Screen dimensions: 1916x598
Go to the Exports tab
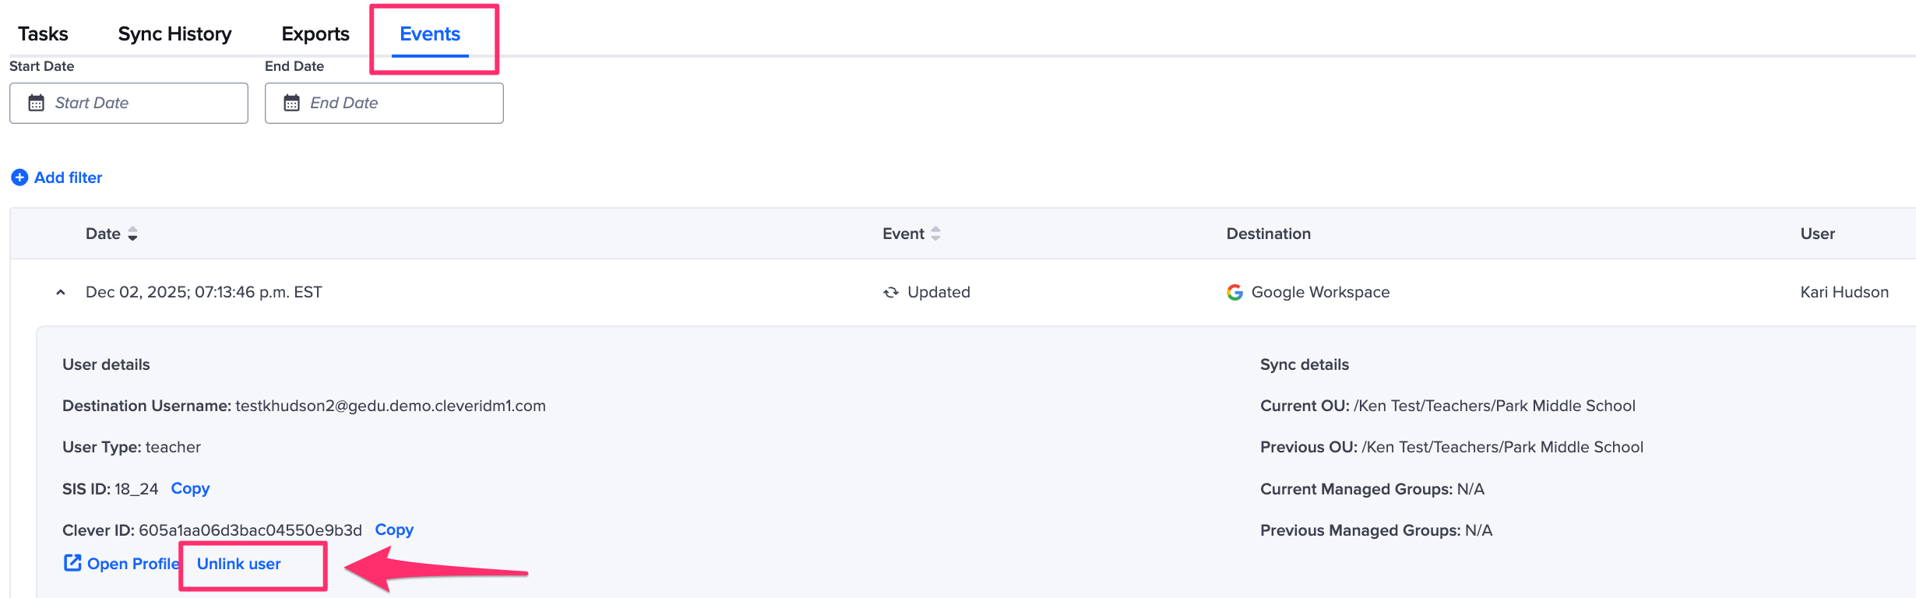(x=315, y=34)
